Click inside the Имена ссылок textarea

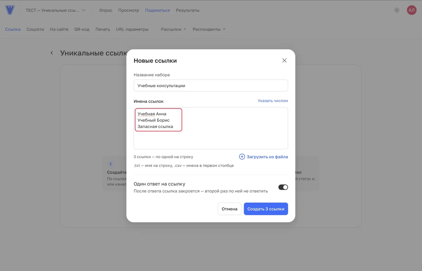pos(211,128)
